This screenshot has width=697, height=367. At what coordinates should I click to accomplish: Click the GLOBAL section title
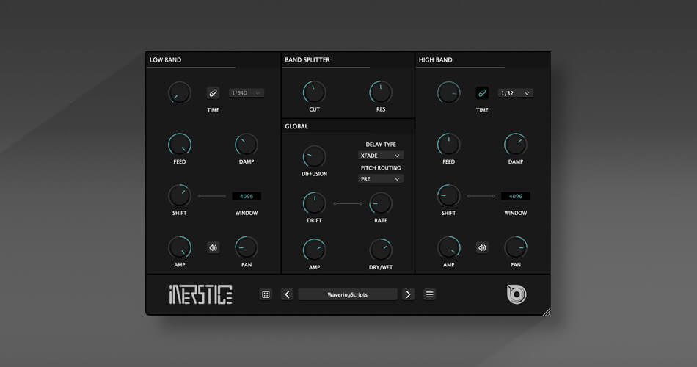pyautogui.click(x=296, y=126)
